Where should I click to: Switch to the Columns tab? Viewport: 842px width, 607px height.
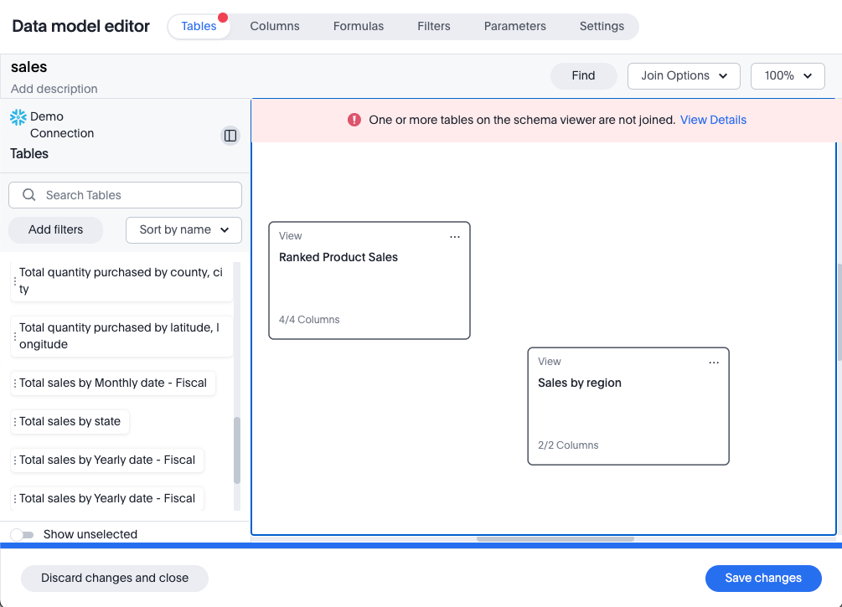click(275, 26)
